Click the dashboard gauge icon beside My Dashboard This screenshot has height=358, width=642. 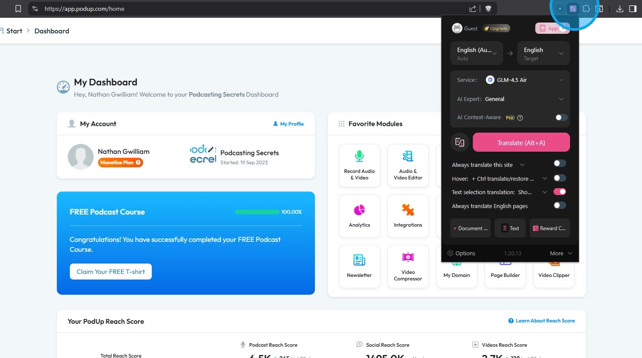[63, 87]
